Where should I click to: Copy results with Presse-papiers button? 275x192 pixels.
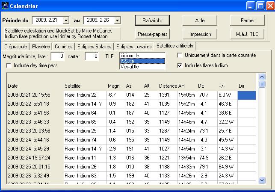point(152,34)
